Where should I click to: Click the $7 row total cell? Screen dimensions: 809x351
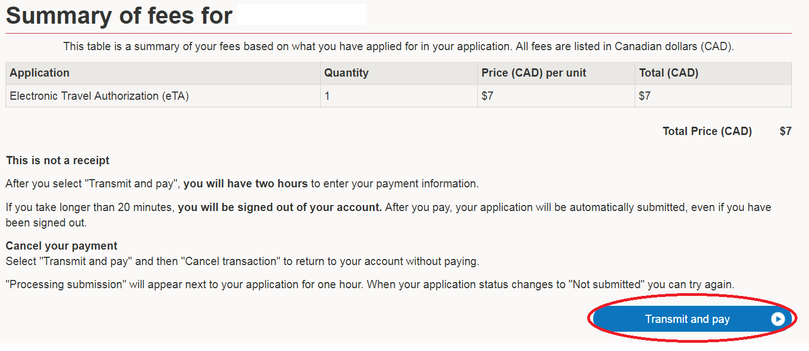pos(713,96)
